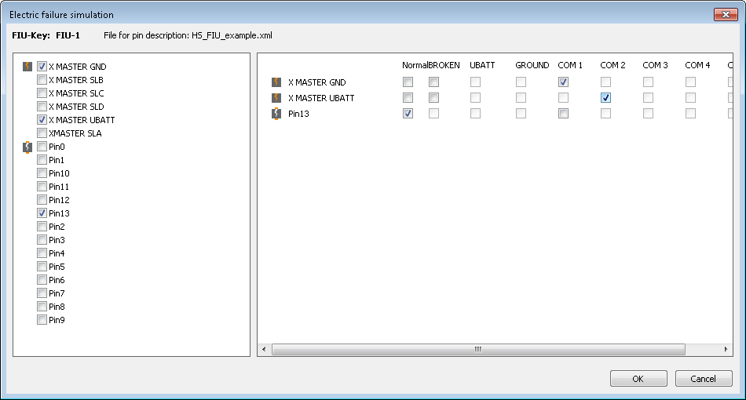This screenshot has height=400, width=746.
Task: Click the horizontal scrollbar's right arrow
Action: pos(726,349)
